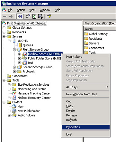Collapse the Folders node
This screenshot has height=142, width=116.
pyautogui.click(x=4, y=102)
